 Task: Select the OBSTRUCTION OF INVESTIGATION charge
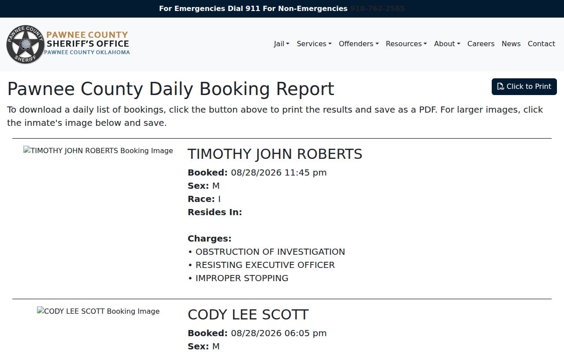click(270, 252)
